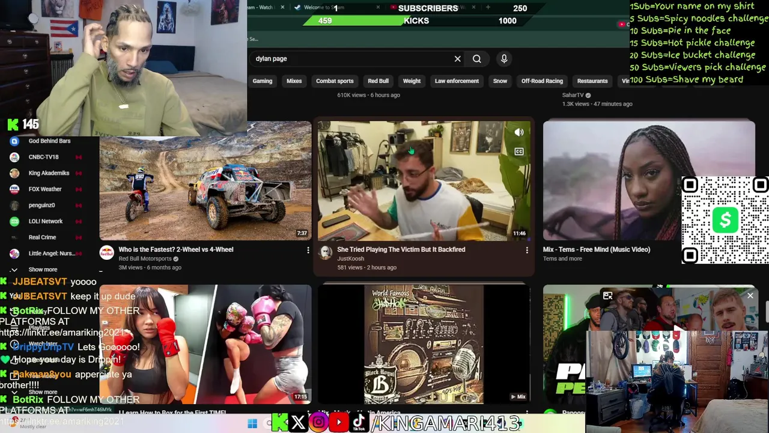The height and width of the screenshot is (433, 769).
Task: Close the Welcome to Steam browser tab
Action: [x=378, y=7]
